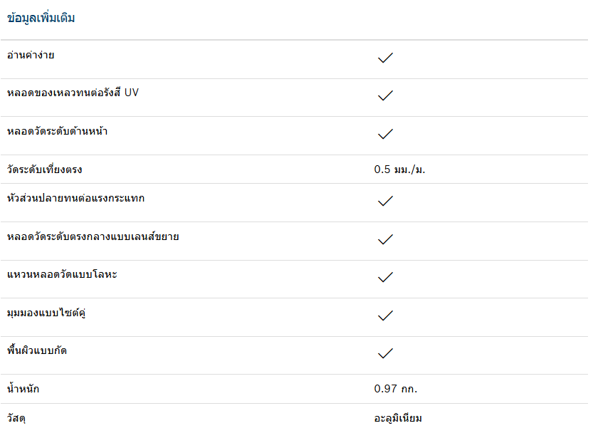Screen dimensions: 593x438
Task: Click the มุมมองแบบไซต์คู่ label text
Action: tap(46, 313)
